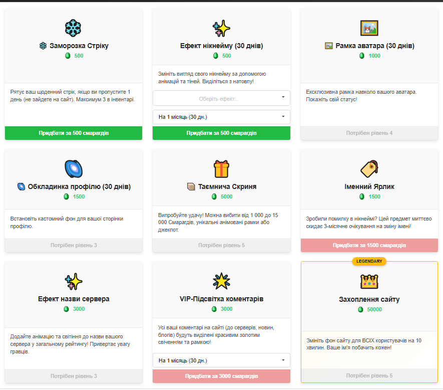Click the snowflake icon on Заморозка Стріку
Screen dimensions: 443x390
coord(73,28)
